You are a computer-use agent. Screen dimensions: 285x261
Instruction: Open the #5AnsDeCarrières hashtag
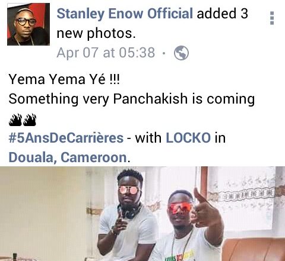coord(66,138)
